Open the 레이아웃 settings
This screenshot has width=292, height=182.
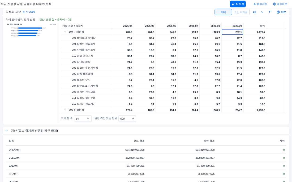click(280, 4)
